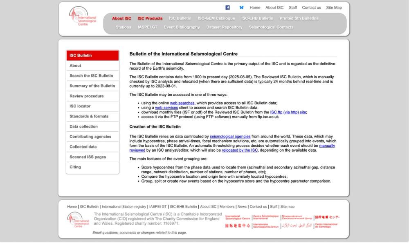Open Citing in the sidebar

(x=92, y=167)
